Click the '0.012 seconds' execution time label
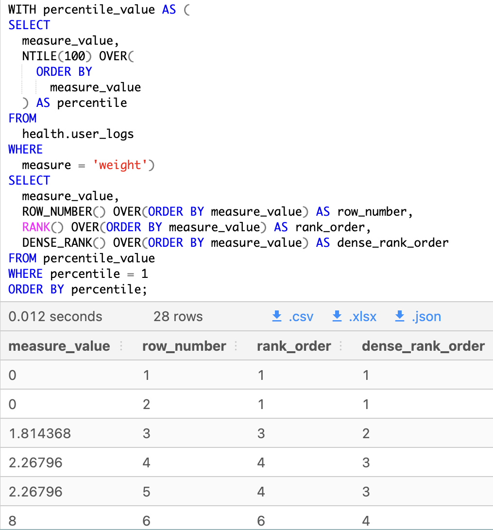This screenshot has height=530, width=493. 55,316
